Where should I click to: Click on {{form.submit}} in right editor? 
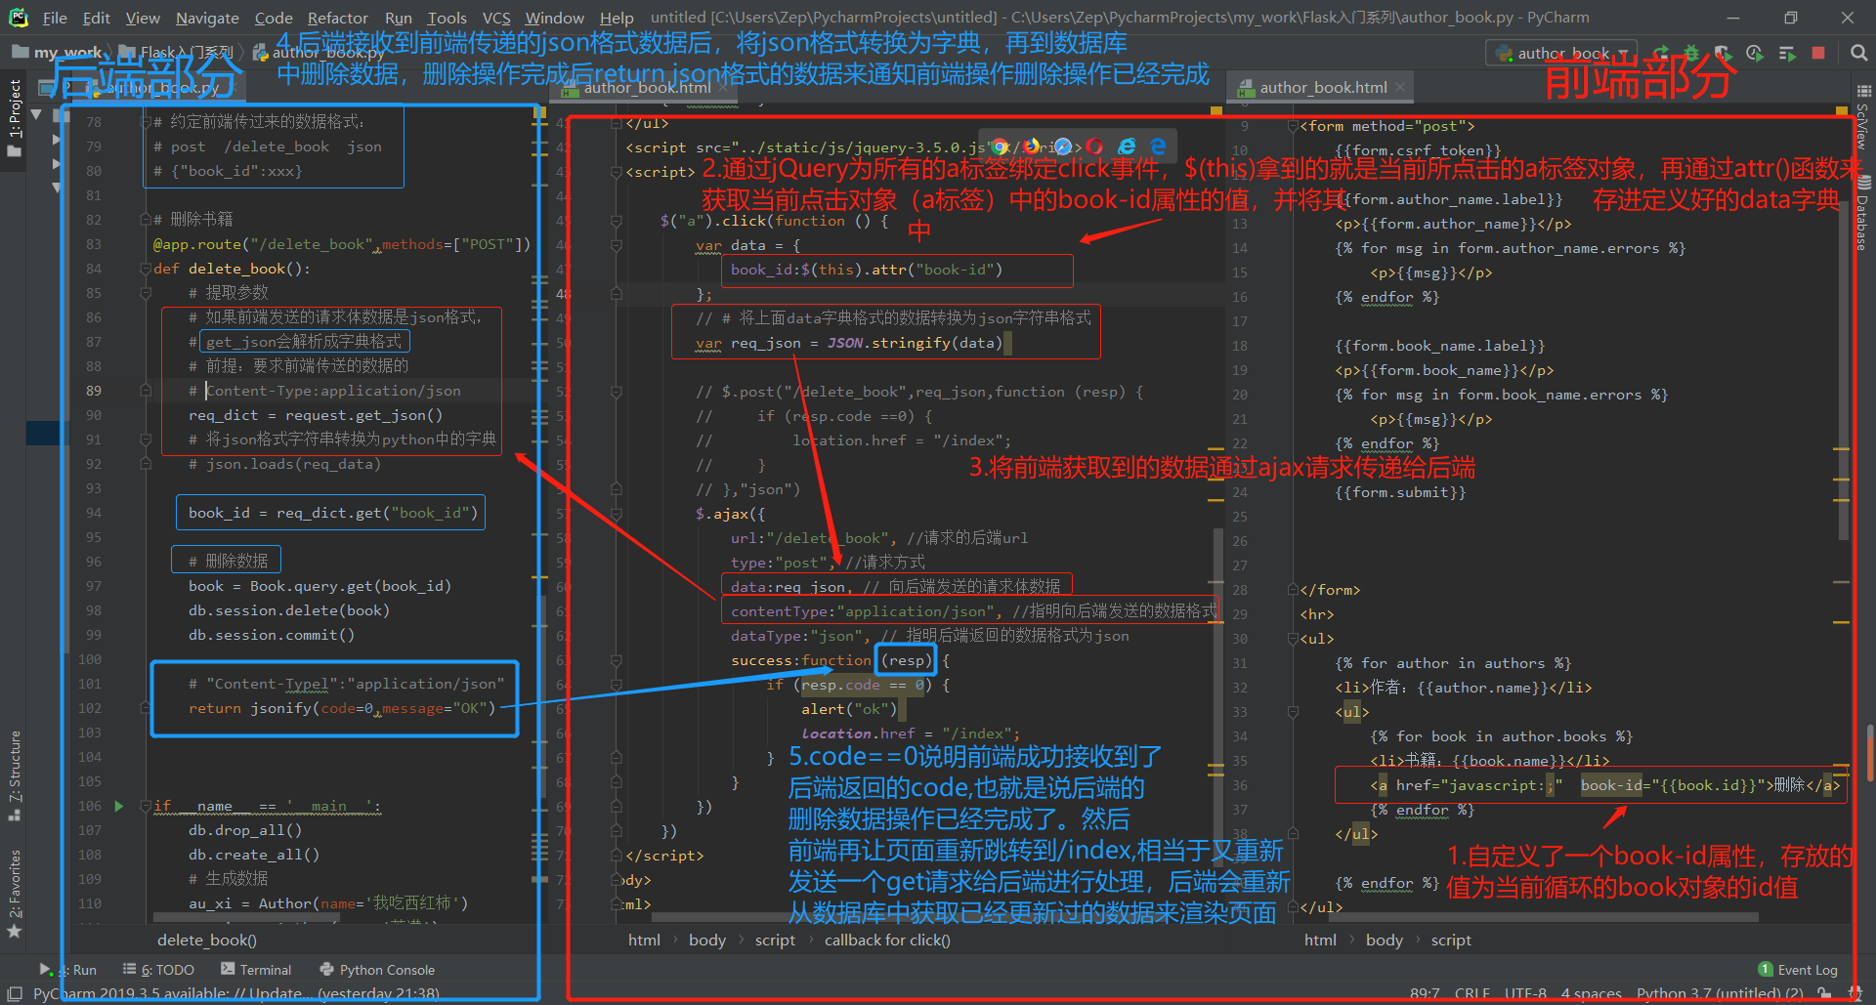[x=1400, y=492]
